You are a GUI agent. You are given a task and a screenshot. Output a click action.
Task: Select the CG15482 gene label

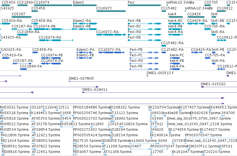click(x=169, y=8)
